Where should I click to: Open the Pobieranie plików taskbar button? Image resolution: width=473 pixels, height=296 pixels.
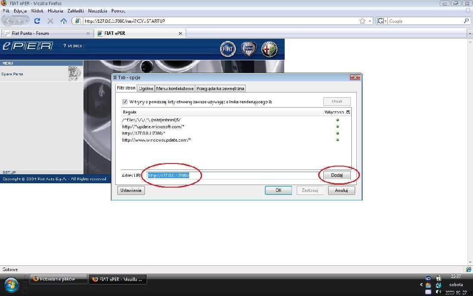(58, 279)
